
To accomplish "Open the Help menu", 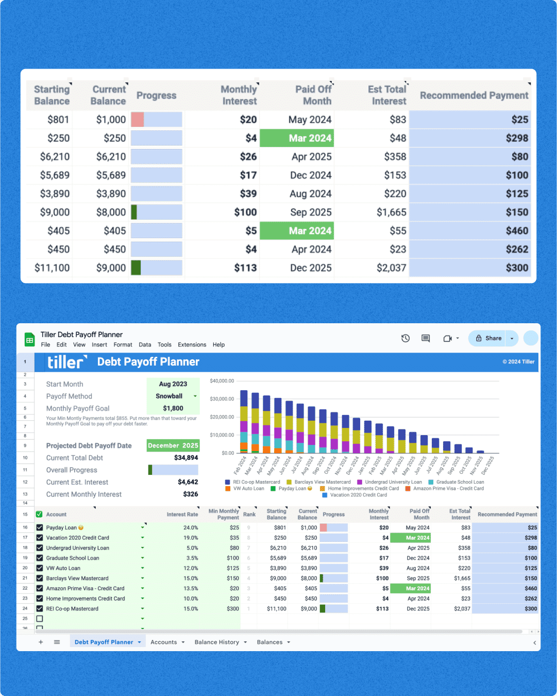I will point(218,344).
